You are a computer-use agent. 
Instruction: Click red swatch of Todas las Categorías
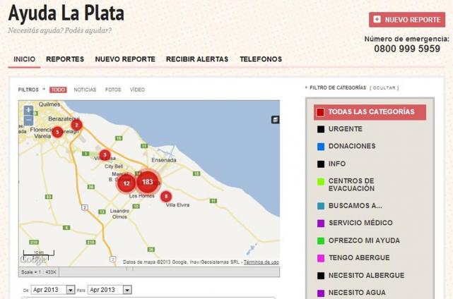[320, 112]
